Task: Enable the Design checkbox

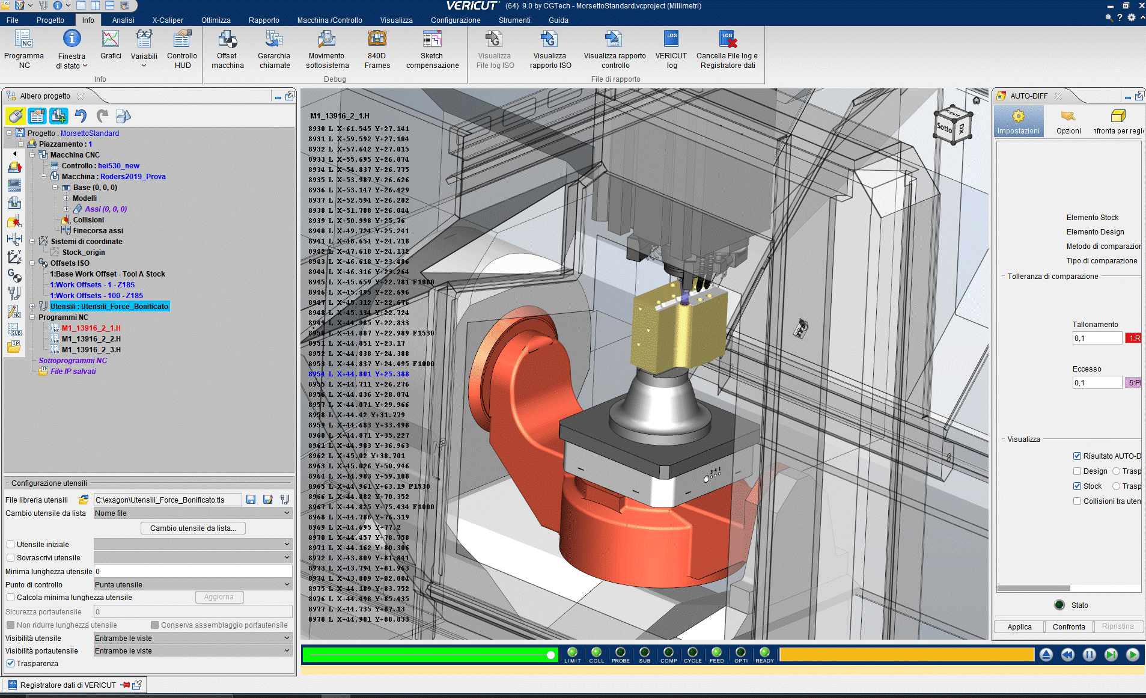Action: [x=1077, y=471]
